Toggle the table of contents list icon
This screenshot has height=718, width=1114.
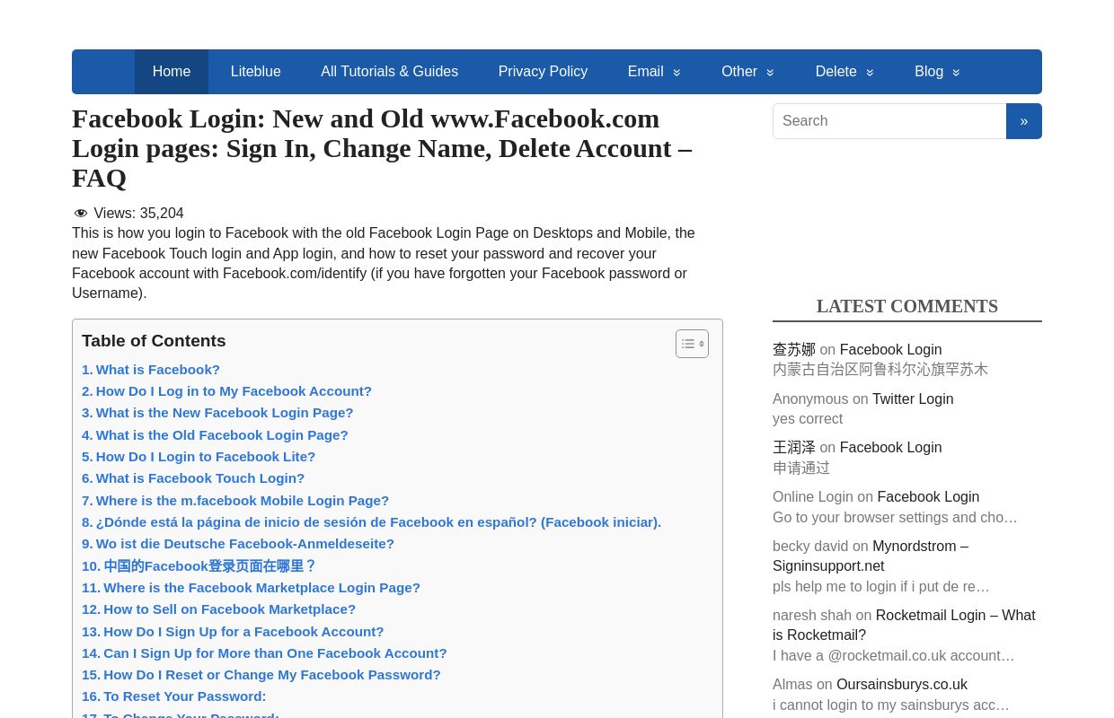(x=692, y=344)
